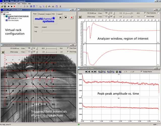Add parameter display instrument from main toolbar
The width and height of the screenshot is (161, 126).
[x=34, y=6]
